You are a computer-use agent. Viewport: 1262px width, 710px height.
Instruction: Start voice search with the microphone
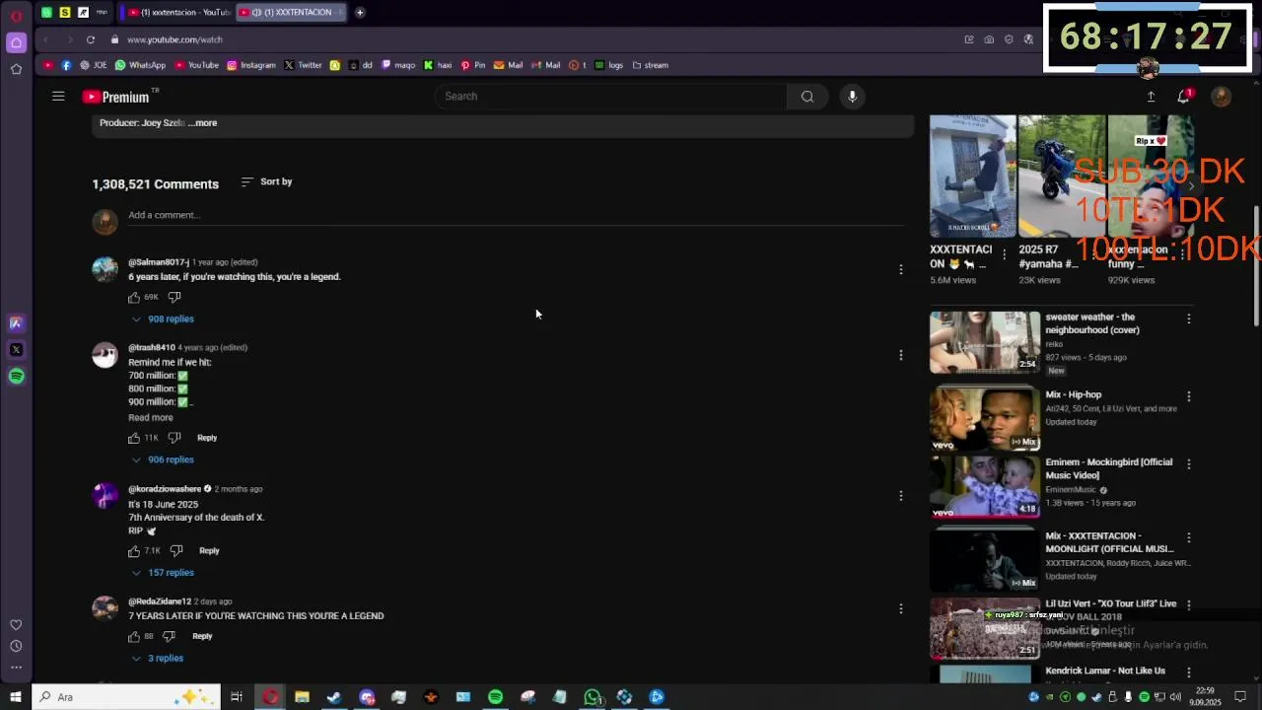pos(853,97)
